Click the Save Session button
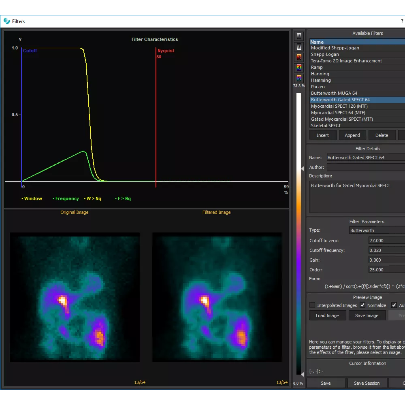 coord(367,383)
